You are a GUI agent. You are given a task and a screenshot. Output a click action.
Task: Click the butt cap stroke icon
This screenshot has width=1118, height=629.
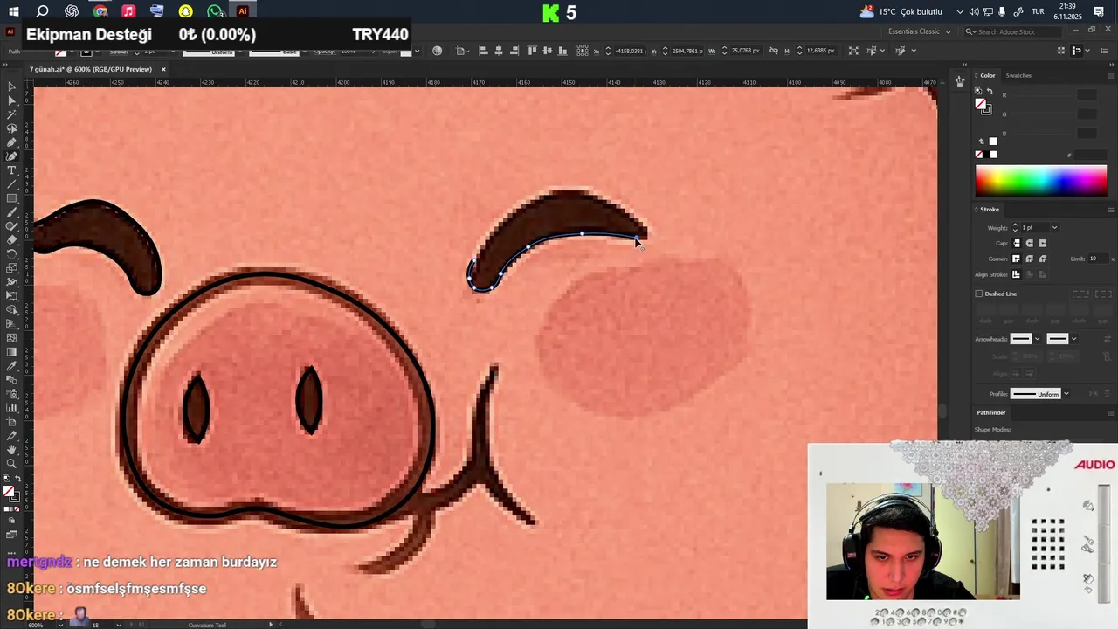tap(1016, 243)
